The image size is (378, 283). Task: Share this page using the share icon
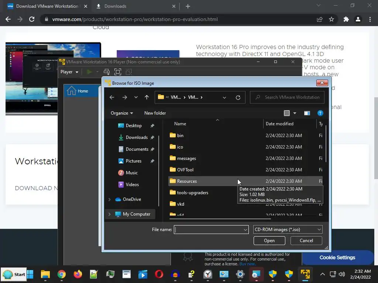(x=320, y=19)
